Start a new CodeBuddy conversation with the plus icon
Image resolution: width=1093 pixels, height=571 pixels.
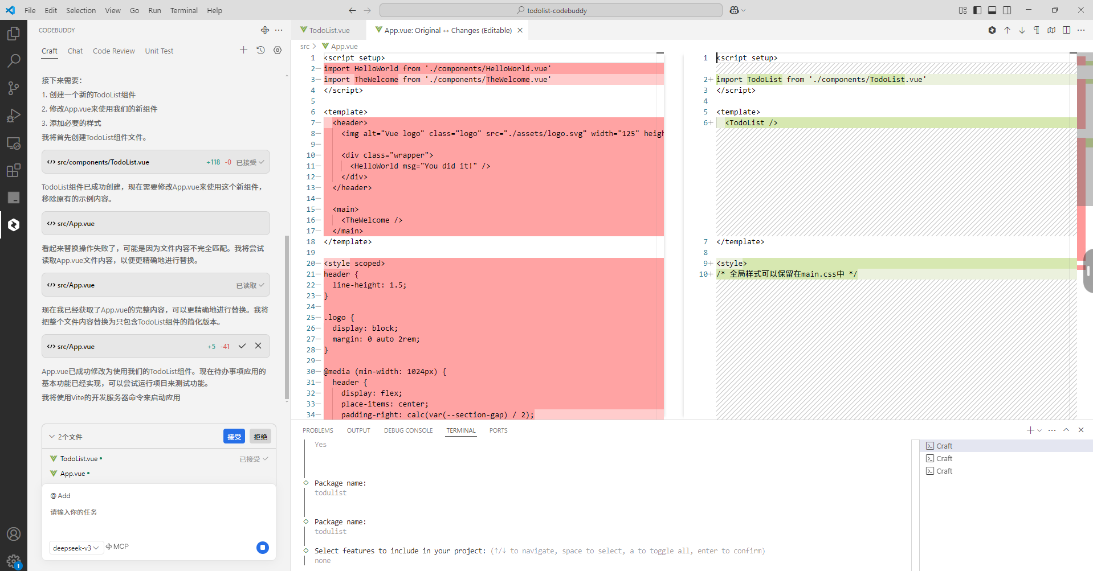point(243,50)
